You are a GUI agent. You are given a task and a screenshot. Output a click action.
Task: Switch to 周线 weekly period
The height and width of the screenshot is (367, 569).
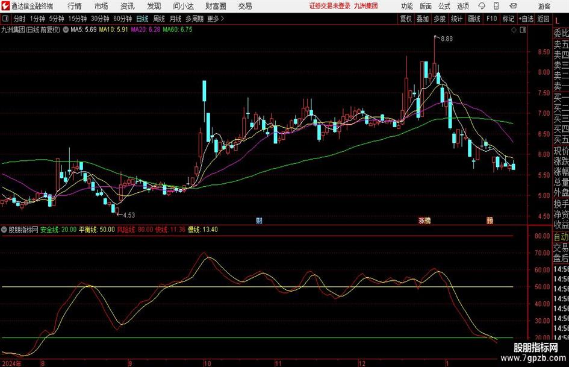coord(159,19)
